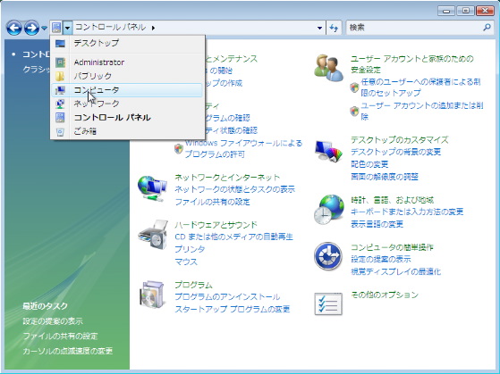Open ユーザー アカウントと家族のための安全設定 category
This screenshot has height=374, width=500.
click(412, 64)
